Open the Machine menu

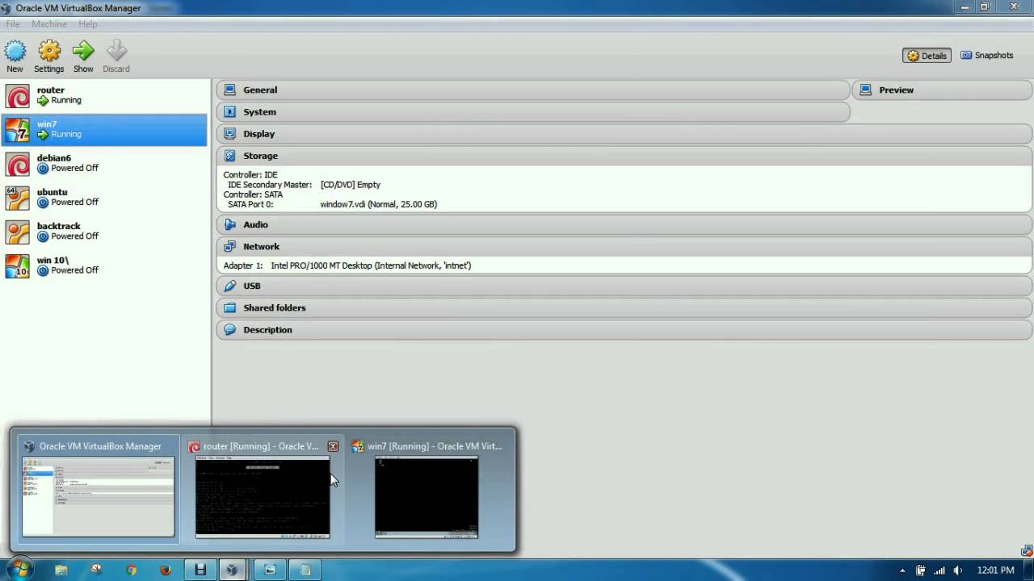tap(49, 24)
